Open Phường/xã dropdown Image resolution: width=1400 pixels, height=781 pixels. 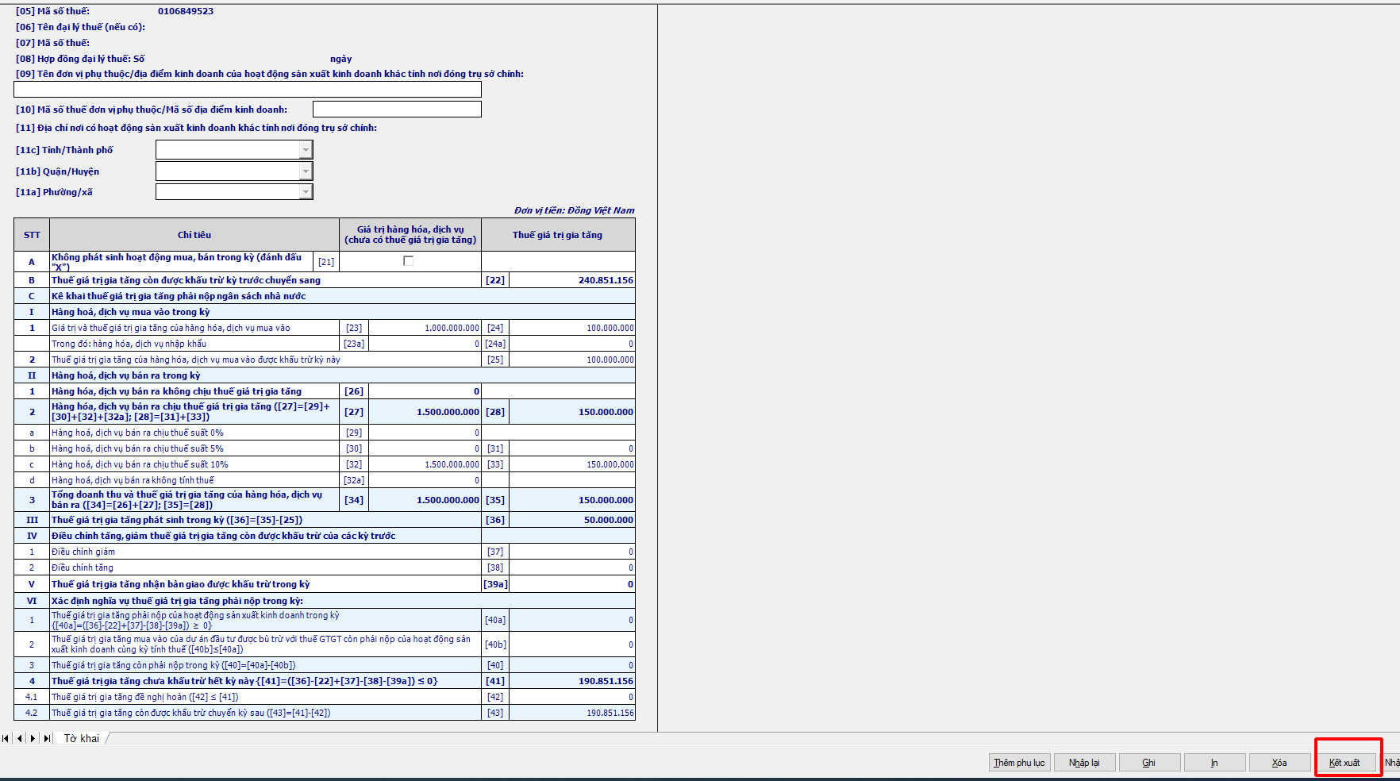click(x=306, y=192)
